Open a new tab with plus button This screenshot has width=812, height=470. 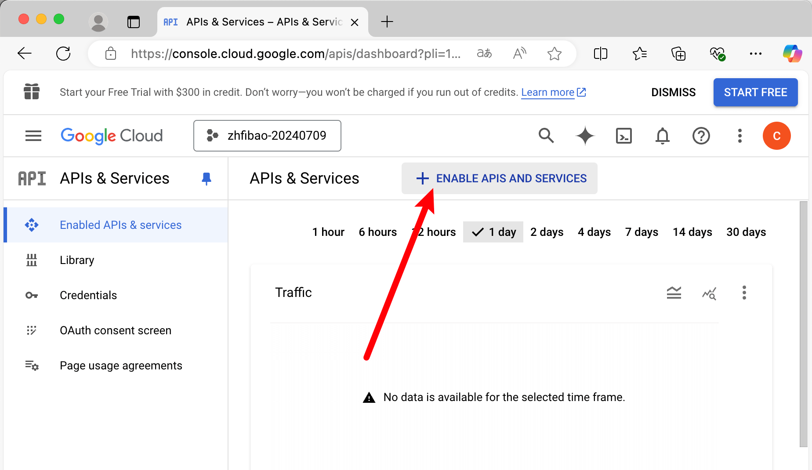pyautogui.click(x=387, y=22)
